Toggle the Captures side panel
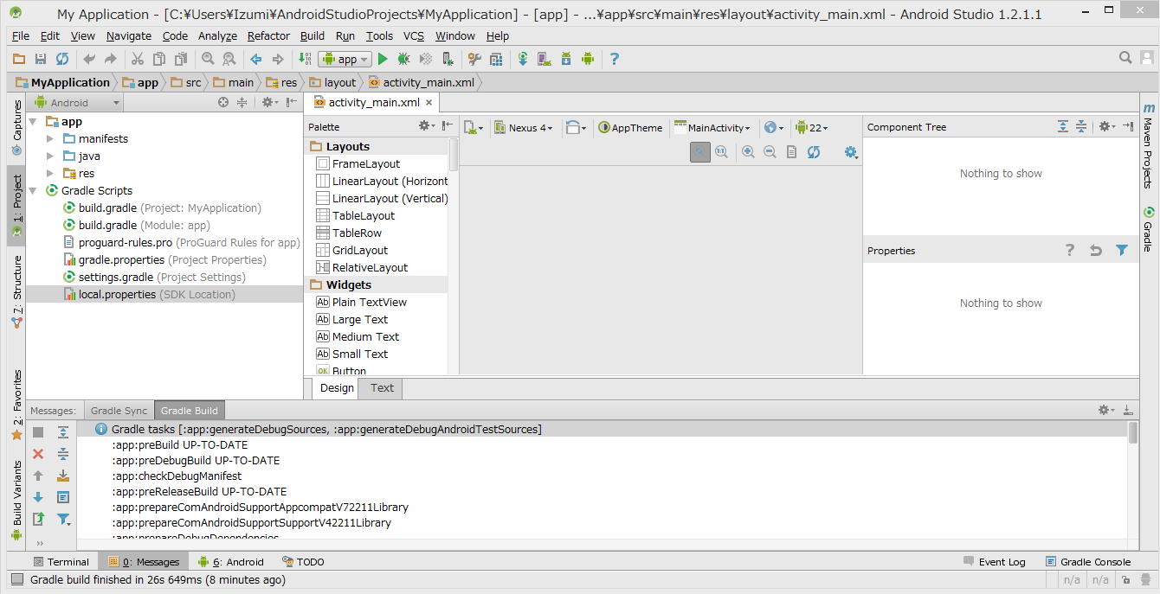Screen dimensions: 1160x594 click(x=16, y=128)
